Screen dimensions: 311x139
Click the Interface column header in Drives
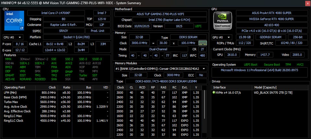[x=231, y=87]
